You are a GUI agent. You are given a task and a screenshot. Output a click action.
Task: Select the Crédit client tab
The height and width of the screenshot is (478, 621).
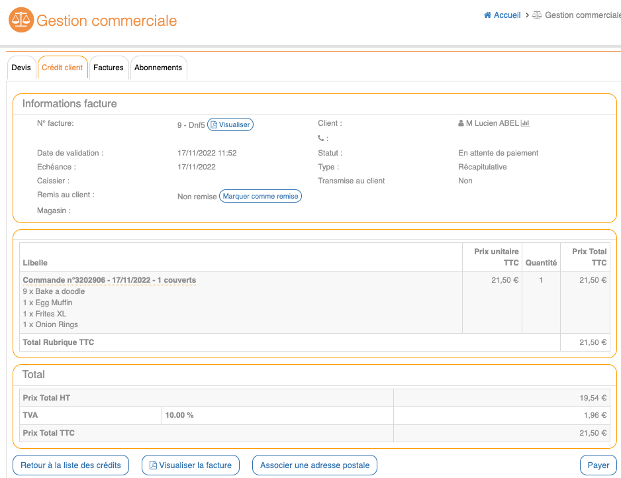[62, 68]
